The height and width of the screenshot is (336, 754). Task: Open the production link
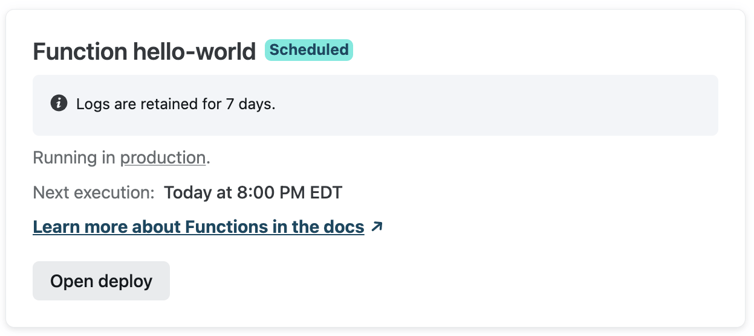[163, 158]
